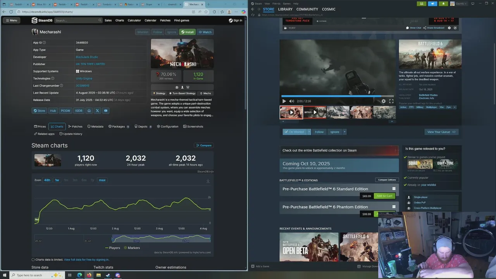Click the SteamDB logo in header
This screenshot has width=496, height=279.
click(43, 20)
